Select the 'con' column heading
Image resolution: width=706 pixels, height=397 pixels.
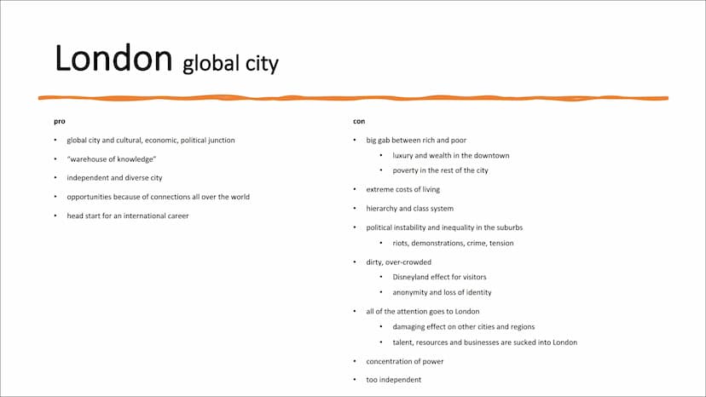click(359, 121)
